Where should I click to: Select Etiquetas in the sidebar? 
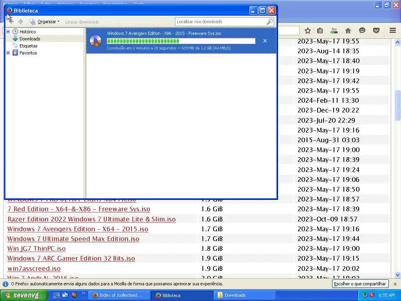pyautogui.click(x=28, y=46)
